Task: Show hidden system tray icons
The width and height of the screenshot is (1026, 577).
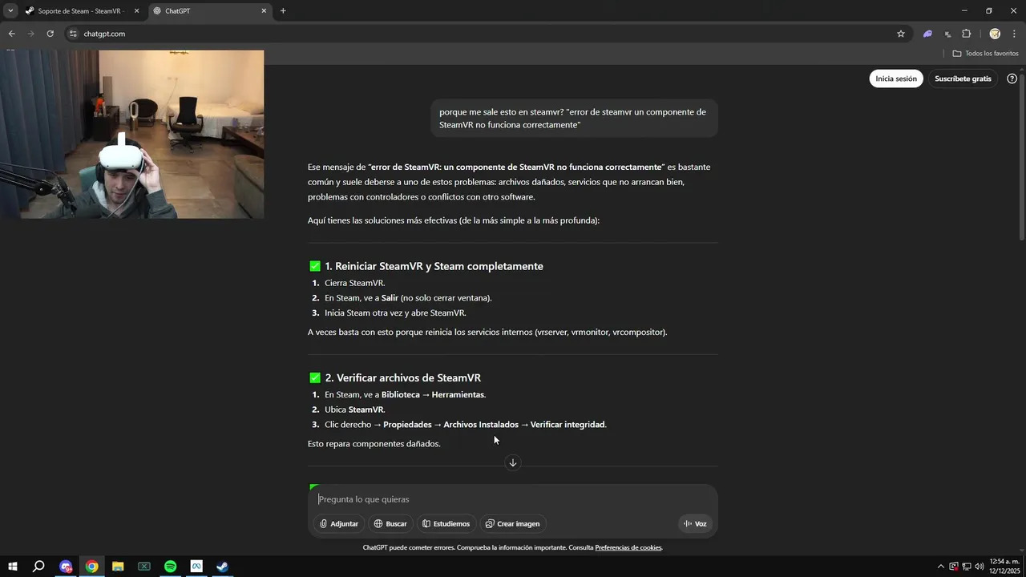Action: (x=941, y=567)
